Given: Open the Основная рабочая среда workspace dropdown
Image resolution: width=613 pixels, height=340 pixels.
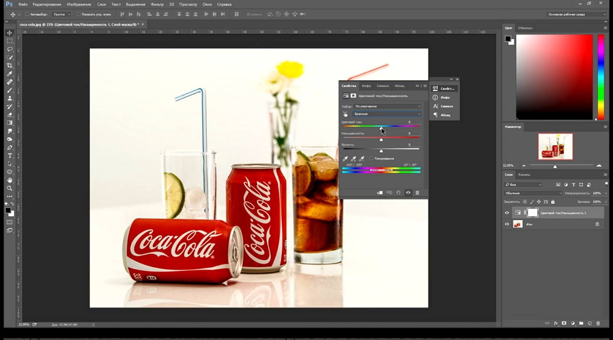Looking at the screenshot, I should (x=577, y=14).
